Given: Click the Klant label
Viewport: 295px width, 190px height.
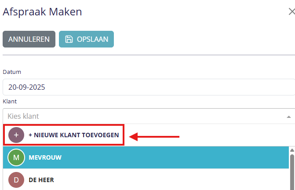Looking at the screenshot, I should [10, 102].
